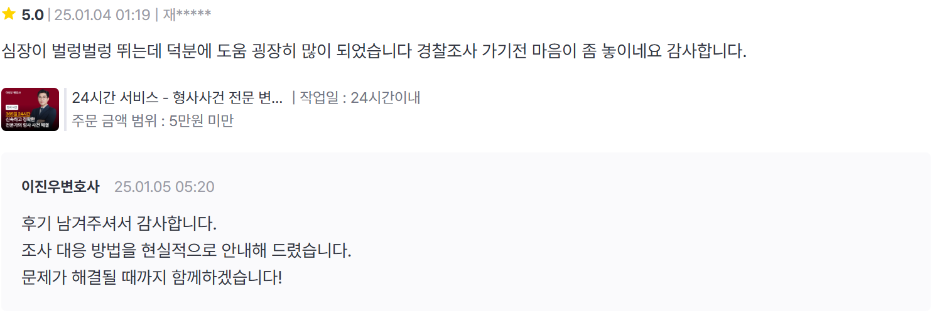Open the lawyer service thumbnail image
The image size is (942, 323).
point(30,110)
